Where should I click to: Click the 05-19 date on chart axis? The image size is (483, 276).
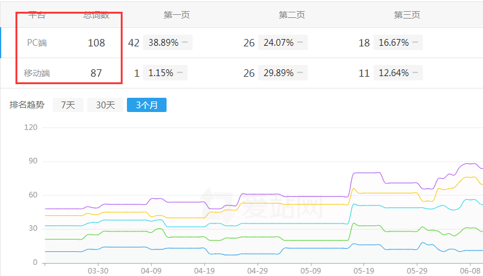point(364,270)
